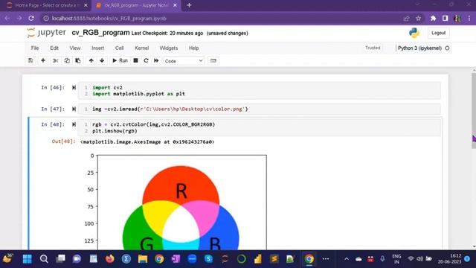Image resolution: width=476 pixels, height=268 pixels.
Task: Open the Edit menu
Action: point(54,48)
